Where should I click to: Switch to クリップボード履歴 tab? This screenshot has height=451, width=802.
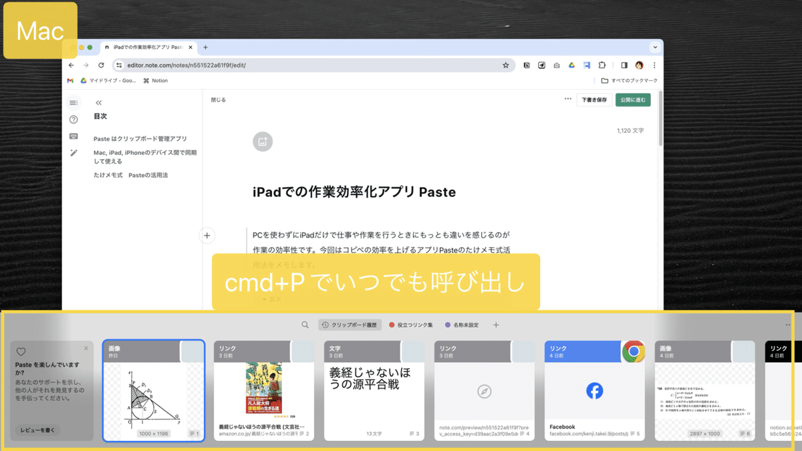tap(350, 325)
